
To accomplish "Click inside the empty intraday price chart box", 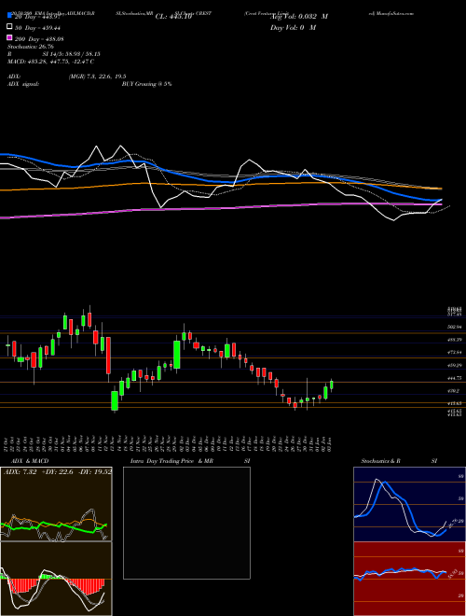I will coord(186,523).
